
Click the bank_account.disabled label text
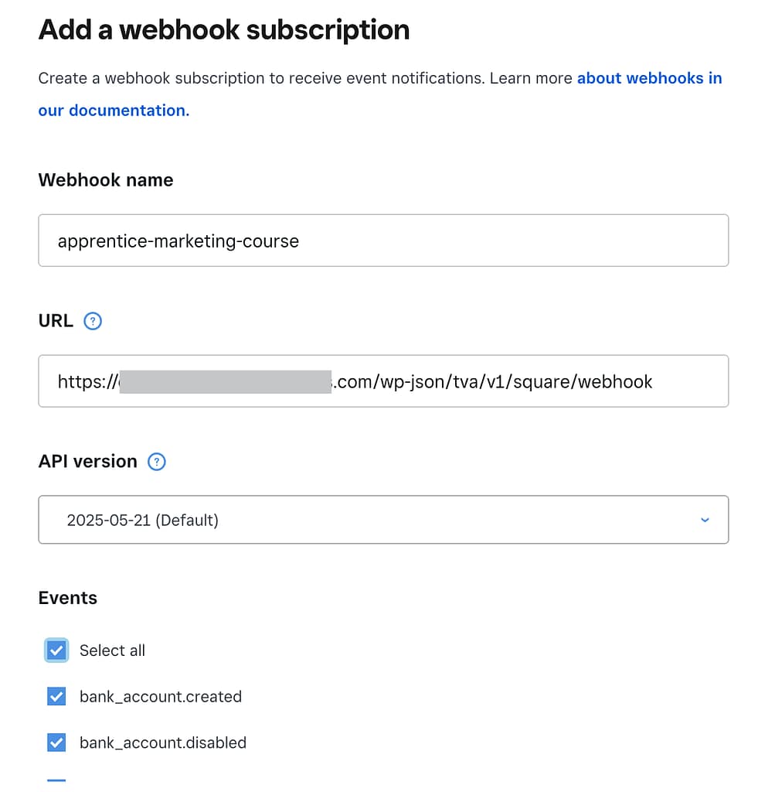tap(163, 743)
